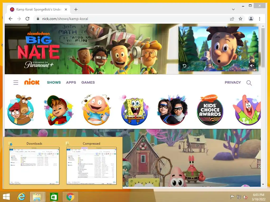The height and width of the screenshot is (202, 270).
Task: Select the Rugrats Tommy show icon
Action: [x=97, y=110]
